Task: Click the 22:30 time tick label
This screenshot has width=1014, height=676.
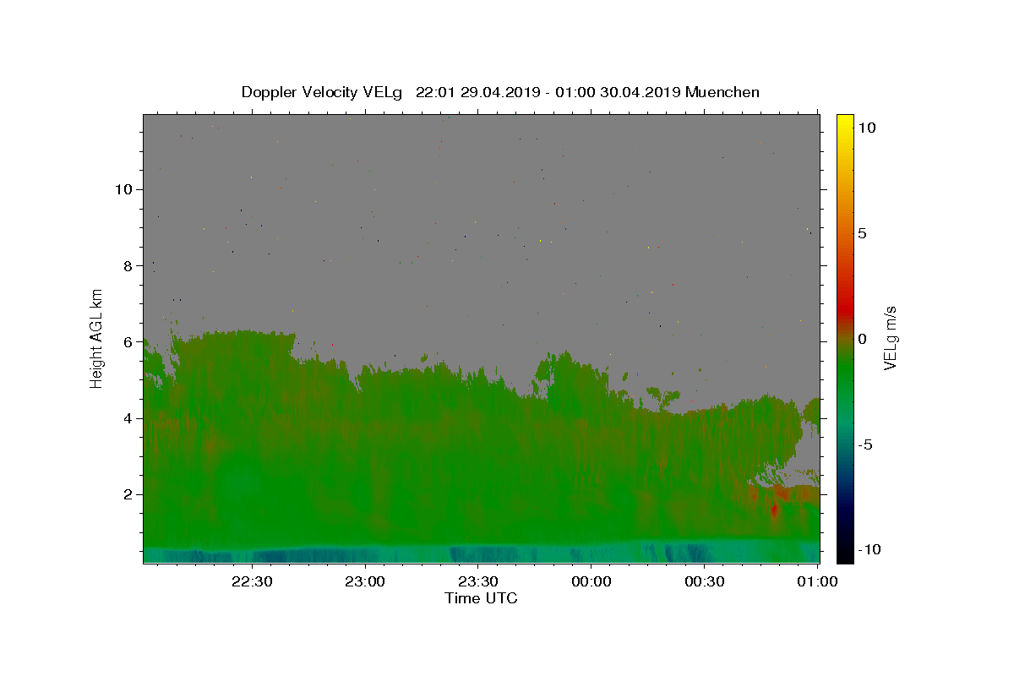Action: click(252, 581)
